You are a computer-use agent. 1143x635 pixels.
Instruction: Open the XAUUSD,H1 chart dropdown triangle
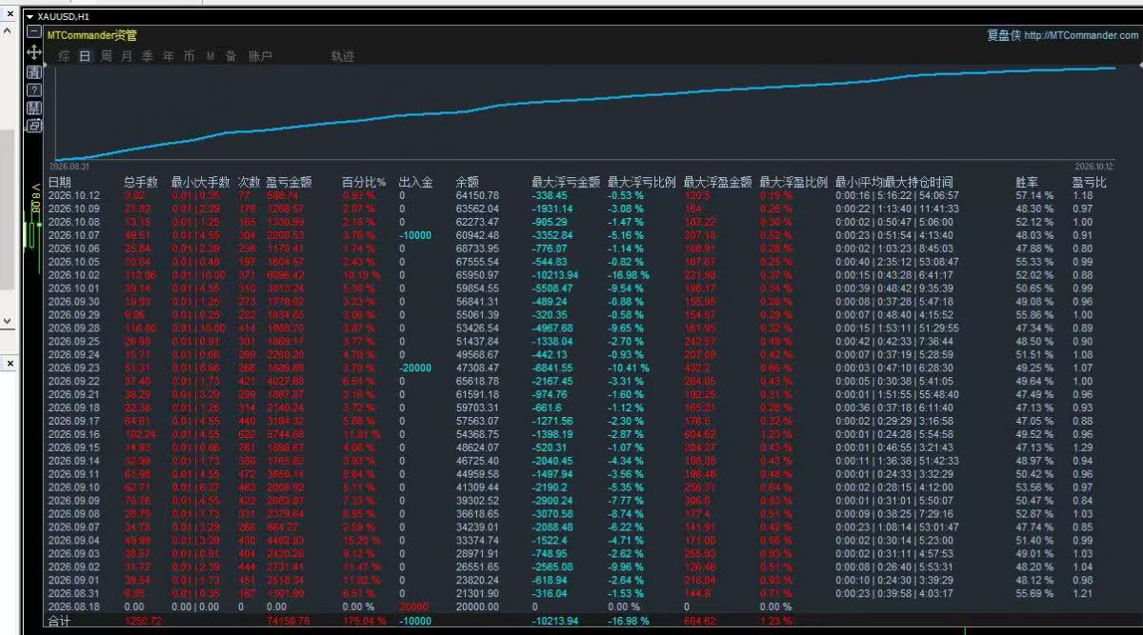pos(30,16)
